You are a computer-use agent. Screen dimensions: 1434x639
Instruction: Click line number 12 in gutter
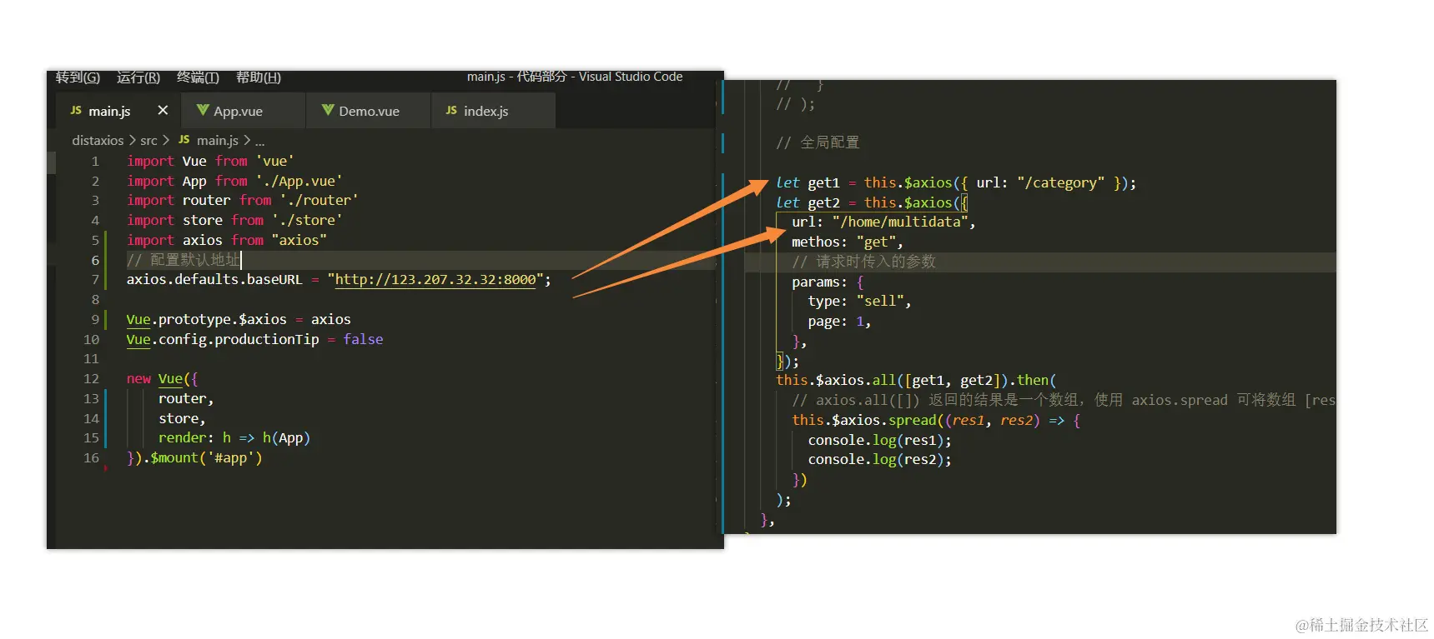92,379
